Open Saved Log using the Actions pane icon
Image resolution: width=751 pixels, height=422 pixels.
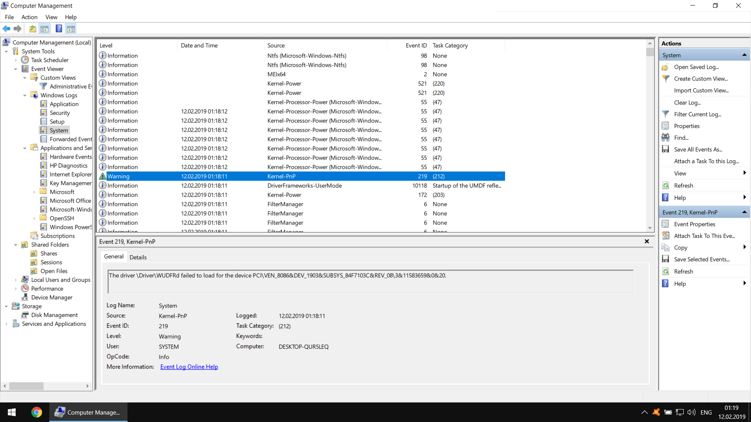(666, 67)
